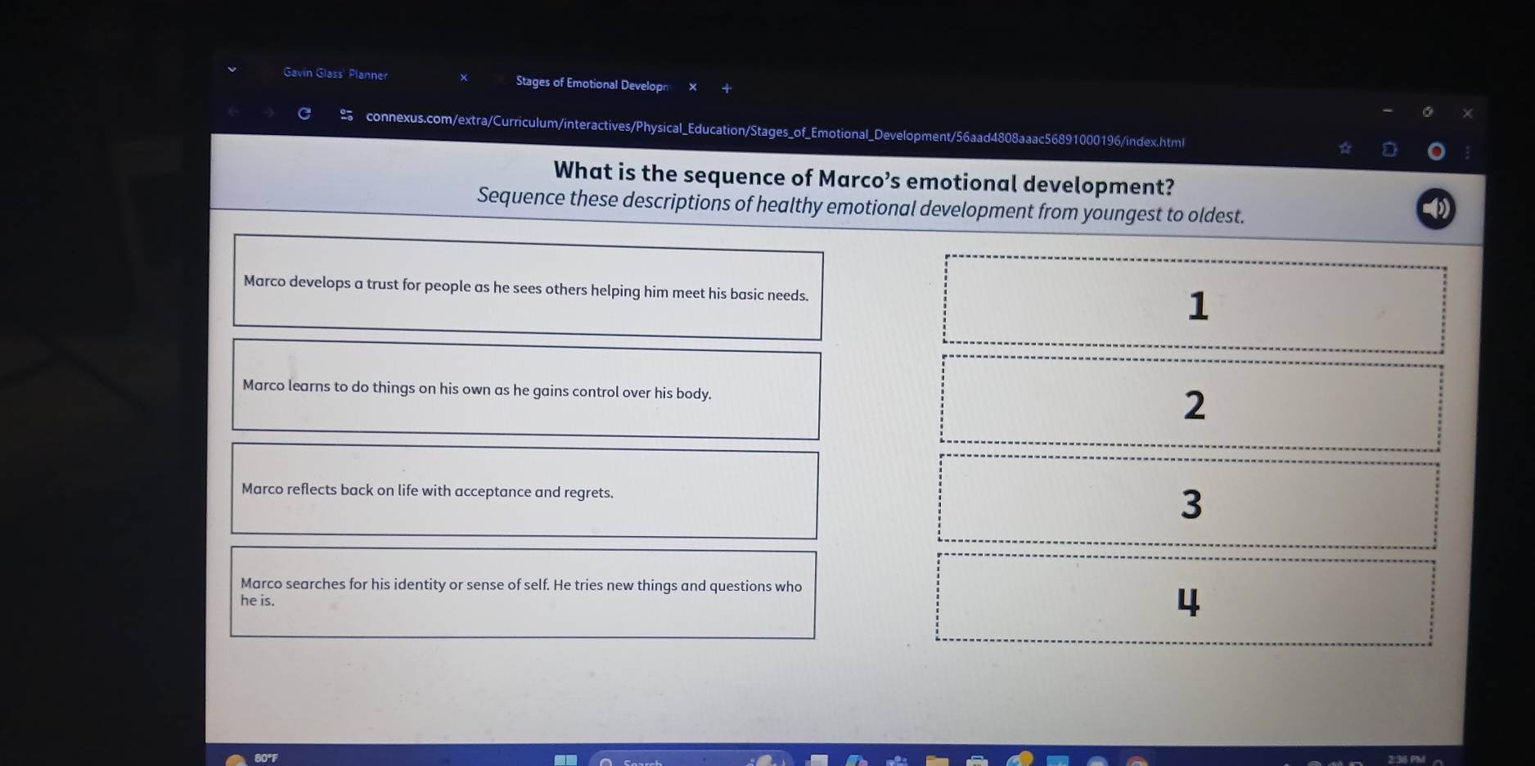Image resolution: width=1535 pixels, height=766 pixels.
Task: Open the browser extensions puzzle icon
Action: click(1389, 150)
